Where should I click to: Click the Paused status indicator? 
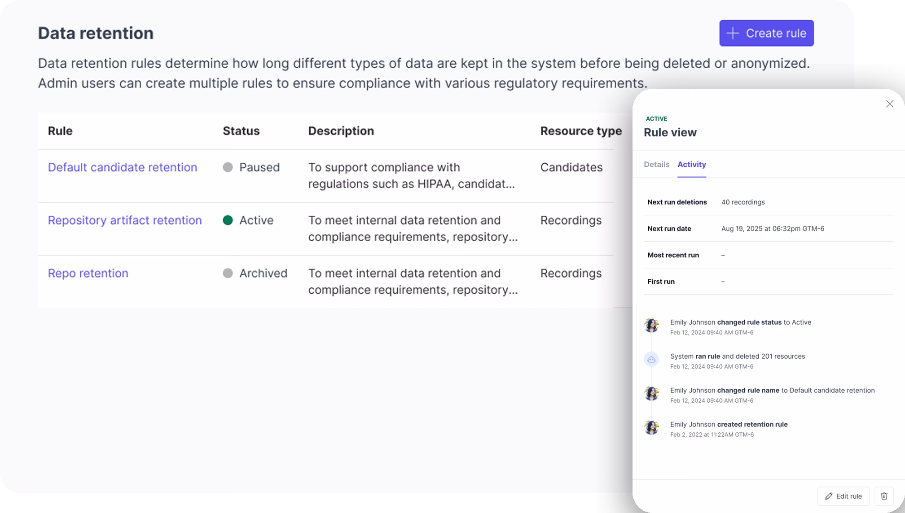(x=251, y=167)
